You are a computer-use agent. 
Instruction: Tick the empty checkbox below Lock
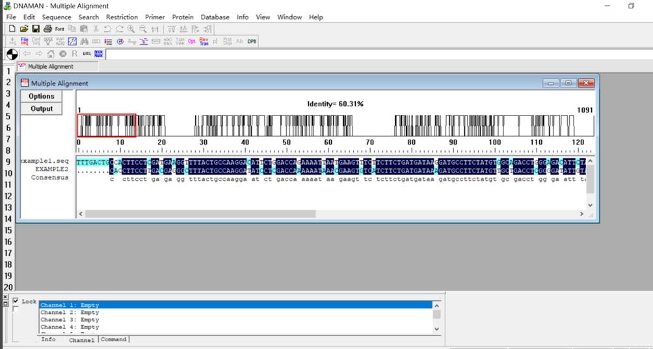click(x=16, y=309)
